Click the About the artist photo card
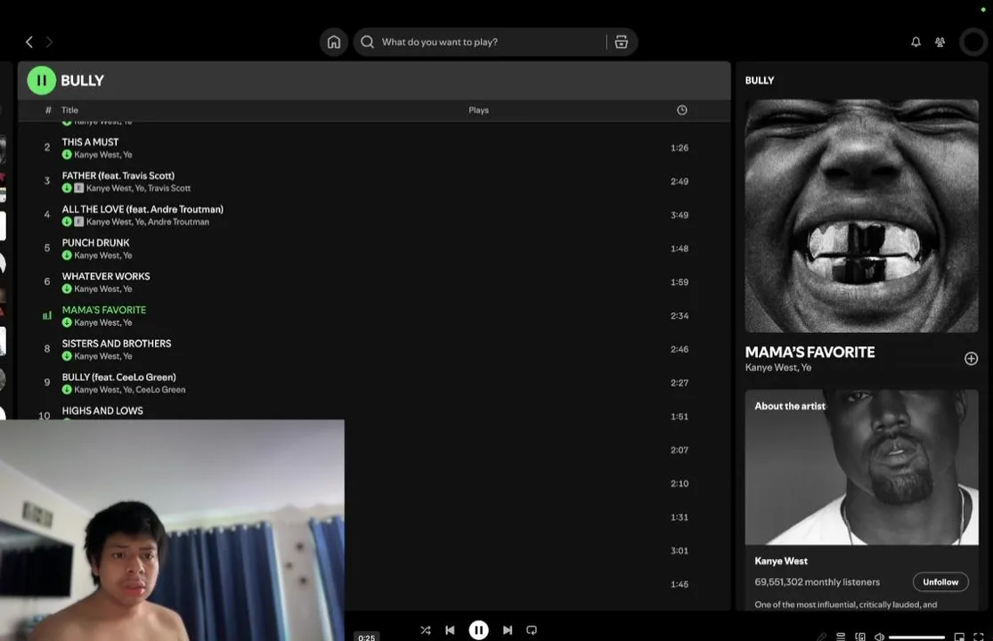993x641 pixels. click(x=861, y=467)
